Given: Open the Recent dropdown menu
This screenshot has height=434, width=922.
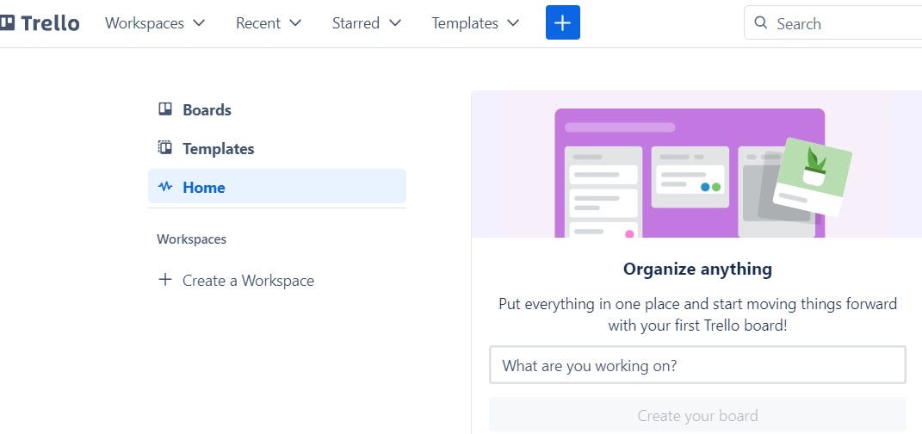Looking at the screenshot, I should point(269,23).
